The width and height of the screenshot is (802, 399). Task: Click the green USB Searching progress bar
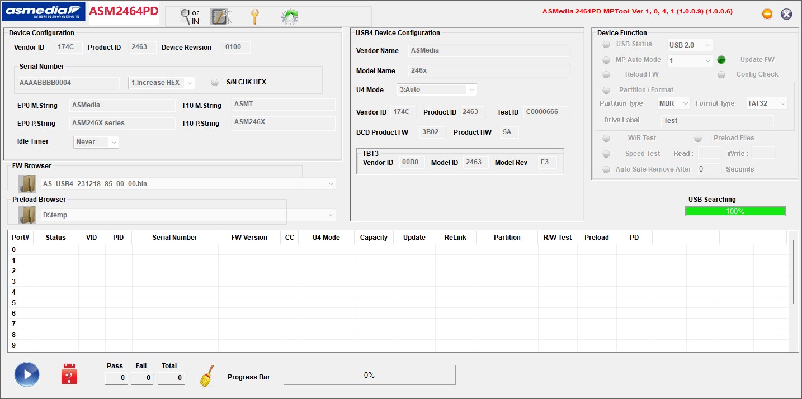(735, 211)
